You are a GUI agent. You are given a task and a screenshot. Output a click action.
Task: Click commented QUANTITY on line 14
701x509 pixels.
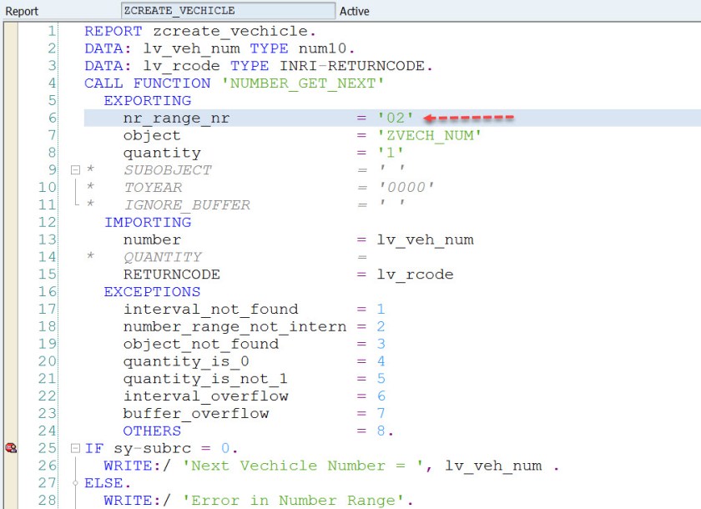[x=163, y=257]
